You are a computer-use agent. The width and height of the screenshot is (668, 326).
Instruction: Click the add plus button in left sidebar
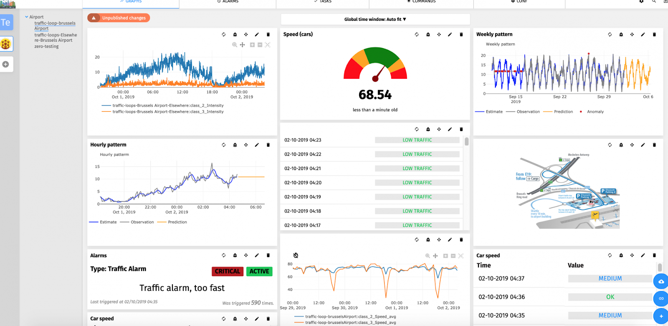pos(6,64)
